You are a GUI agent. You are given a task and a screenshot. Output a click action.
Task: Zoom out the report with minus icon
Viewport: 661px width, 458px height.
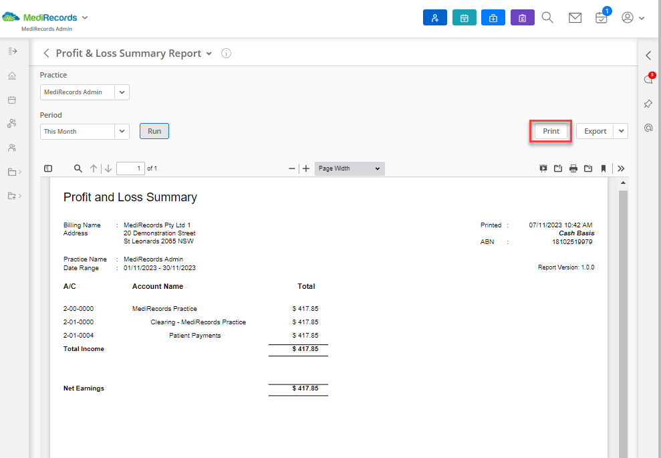[291, 168]
